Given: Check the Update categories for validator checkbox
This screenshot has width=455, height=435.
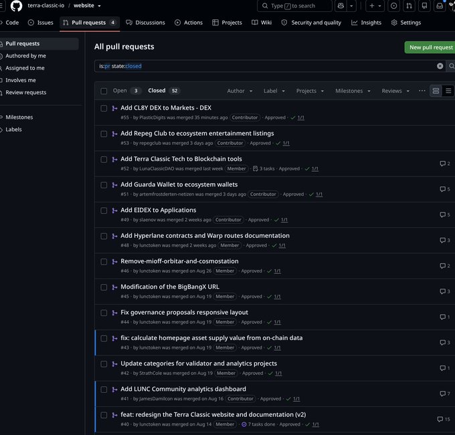Looking at the screenshot, I should [104, 364].
